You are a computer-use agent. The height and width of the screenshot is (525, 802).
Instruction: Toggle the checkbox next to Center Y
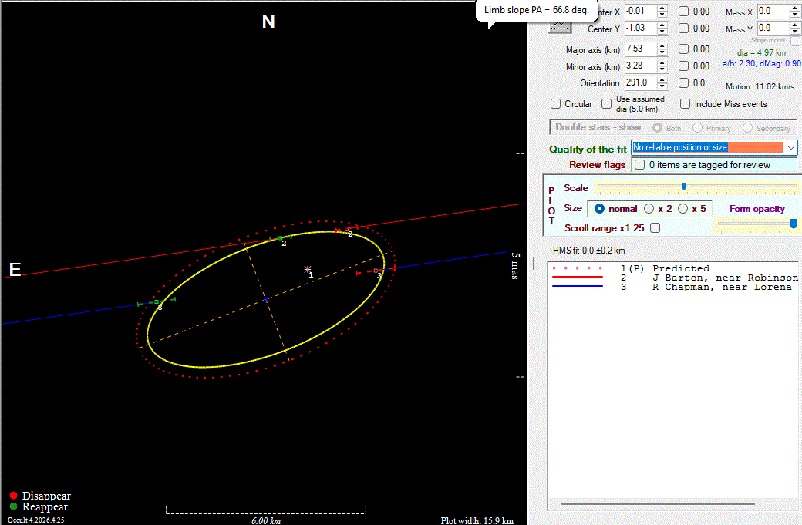[684, 28]
